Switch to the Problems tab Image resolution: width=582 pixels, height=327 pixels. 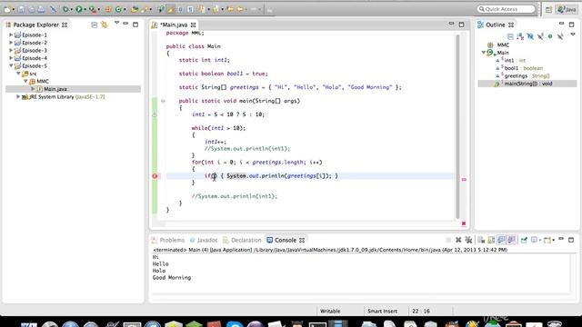tap(168, 240)
